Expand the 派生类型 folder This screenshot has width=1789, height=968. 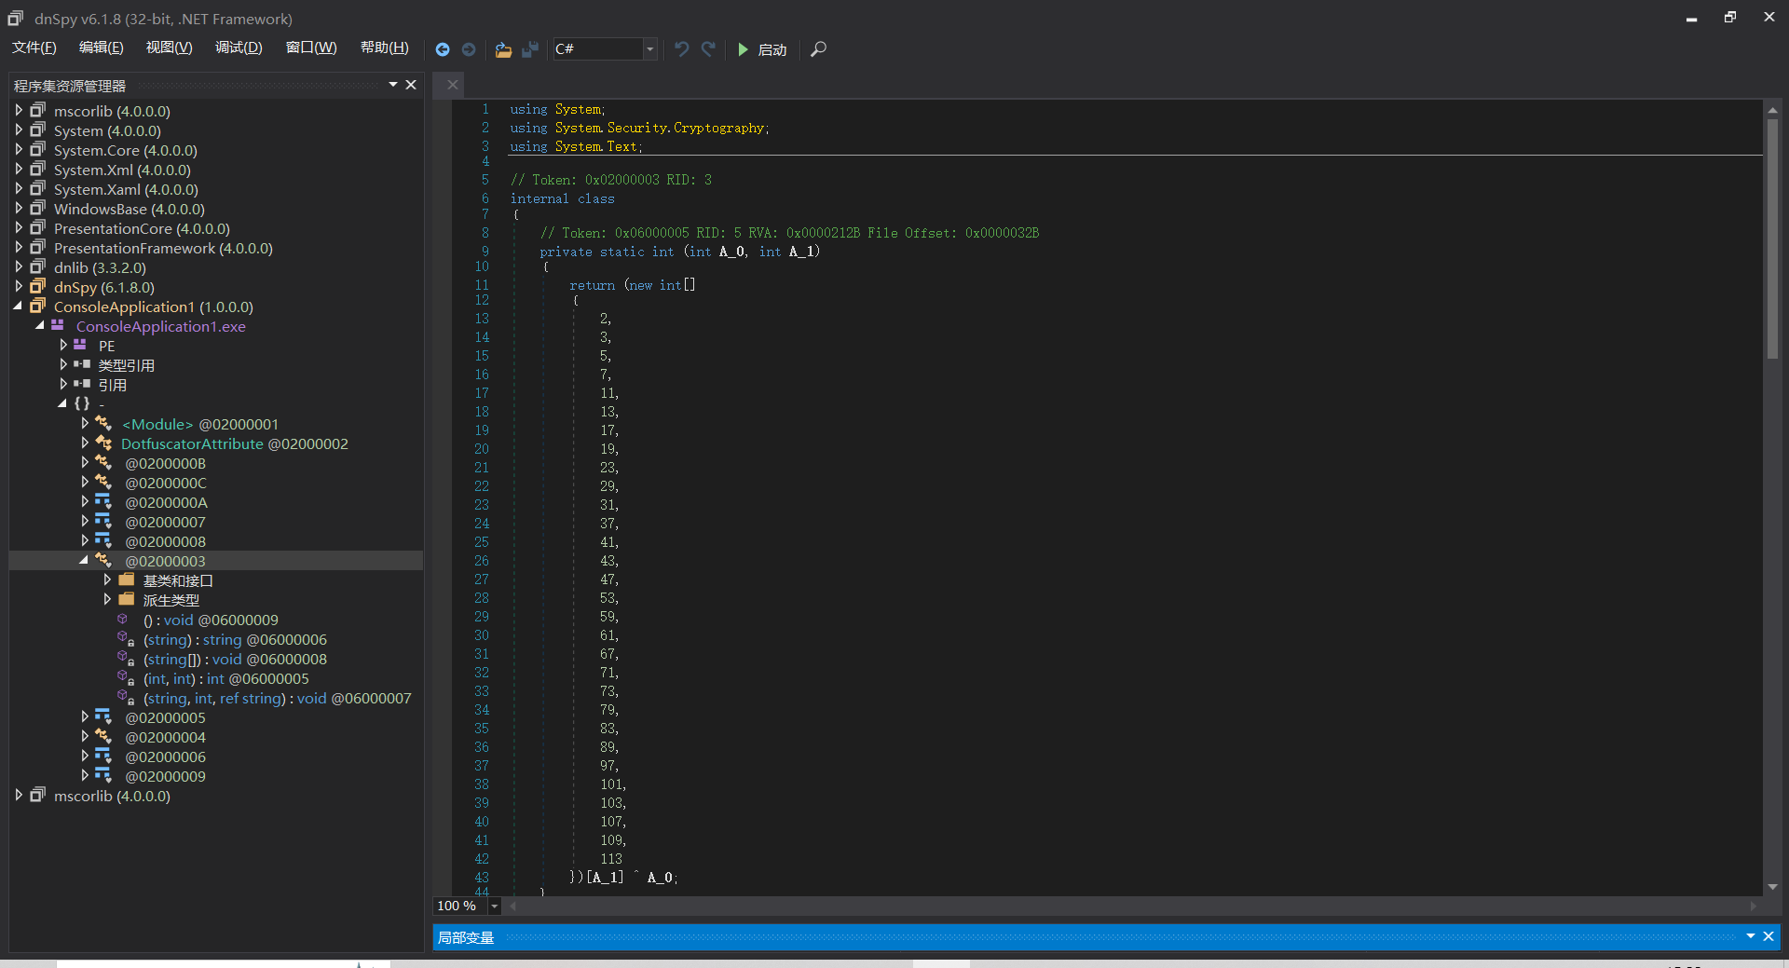coord(107,599)
